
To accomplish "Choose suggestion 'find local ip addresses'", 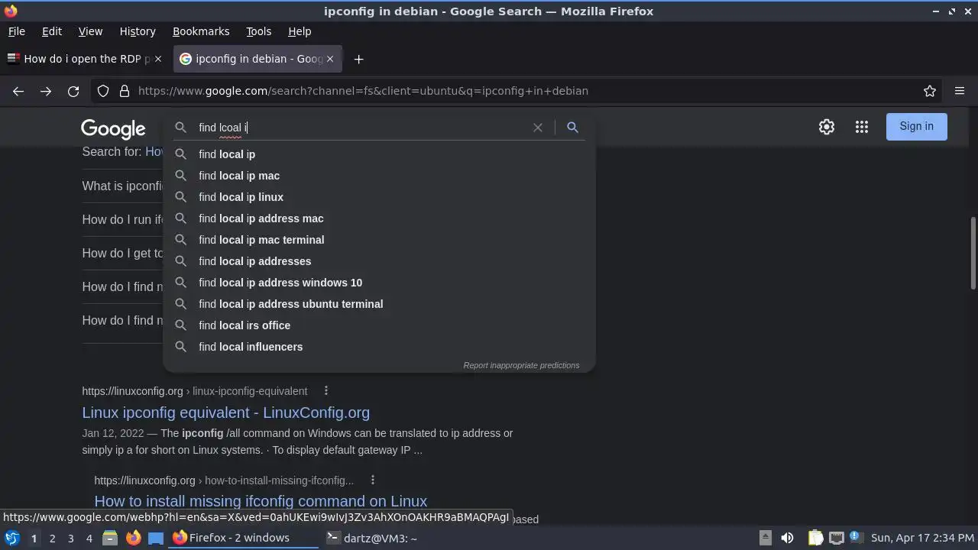I will [x=379, y=261].
